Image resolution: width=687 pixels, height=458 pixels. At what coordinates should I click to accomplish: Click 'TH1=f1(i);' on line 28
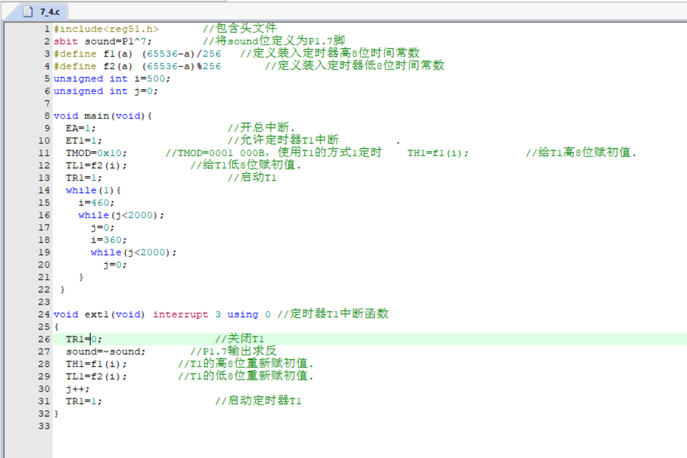96,364
